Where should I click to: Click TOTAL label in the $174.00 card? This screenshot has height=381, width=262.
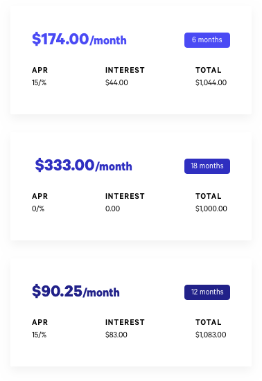209,70
